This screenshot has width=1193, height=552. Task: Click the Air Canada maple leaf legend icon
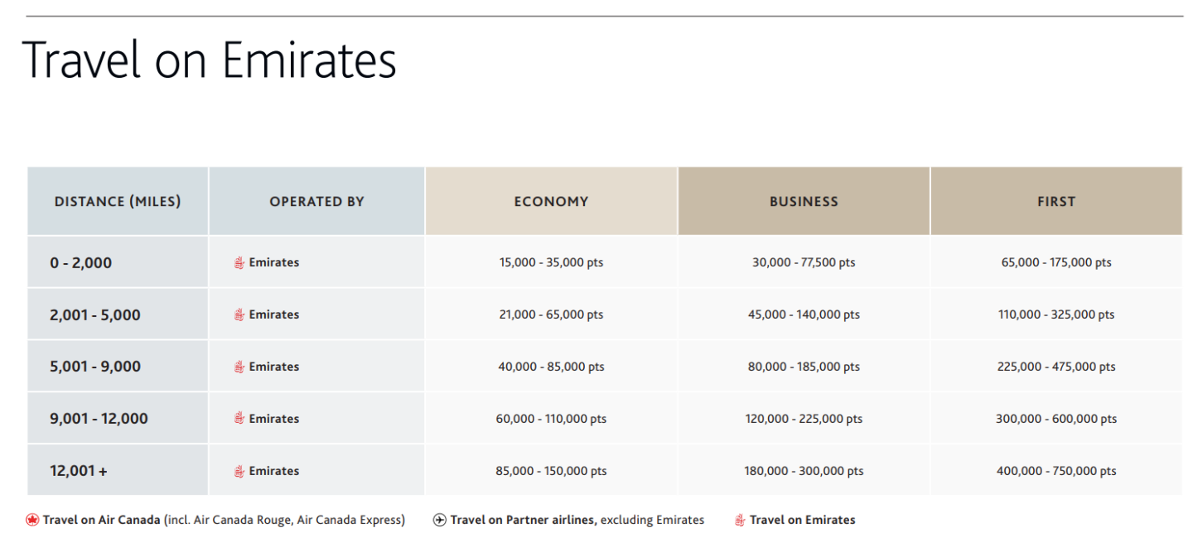[32, 520]
